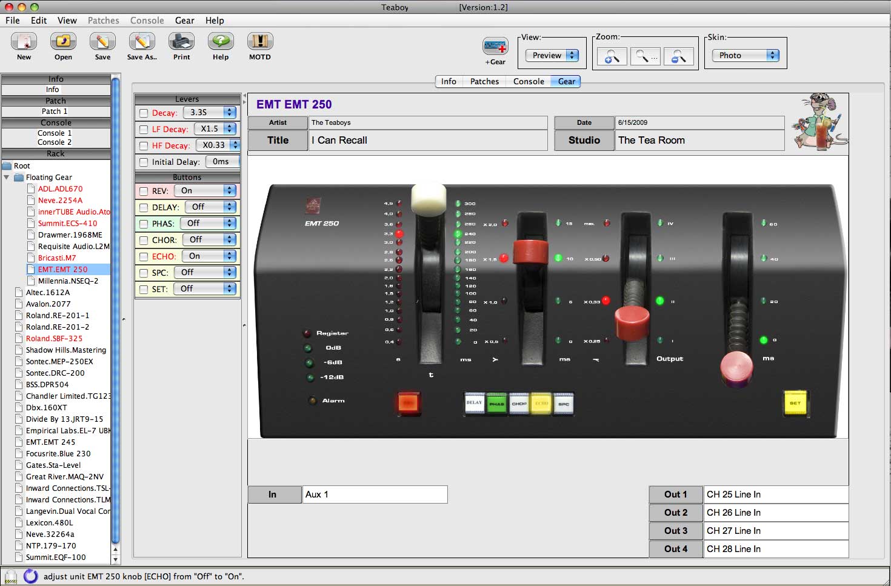Click the Print toolbar icon

(x=181, y=42)
